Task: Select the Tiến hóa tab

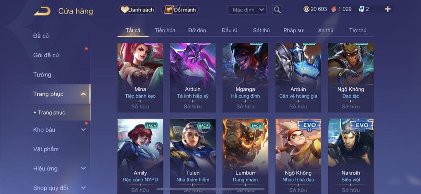Action: click(x=165, y=31)
